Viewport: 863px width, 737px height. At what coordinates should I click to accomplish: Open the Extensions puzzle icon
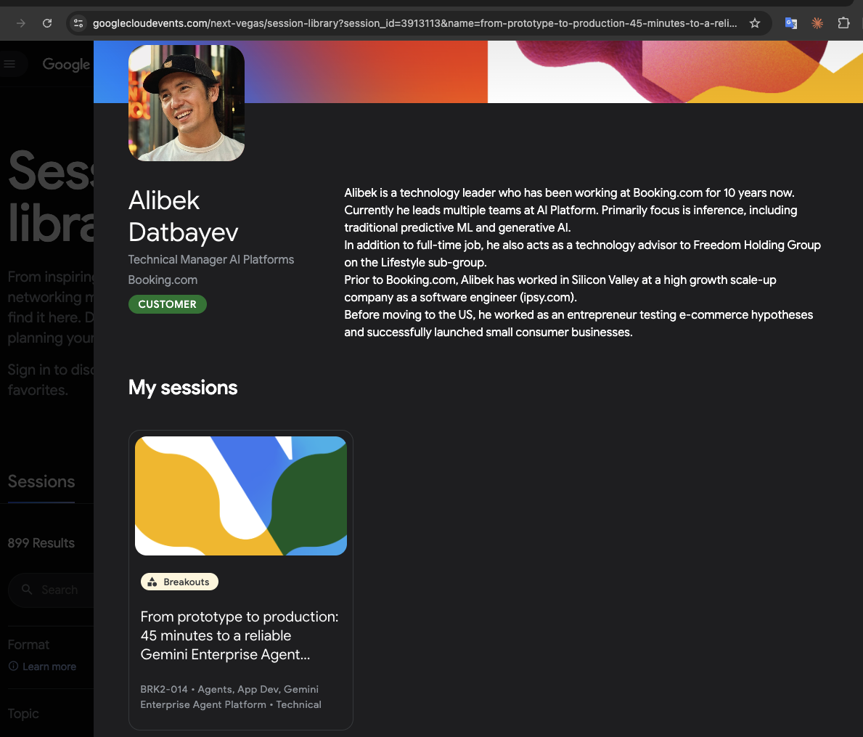[x=843, y=23]
